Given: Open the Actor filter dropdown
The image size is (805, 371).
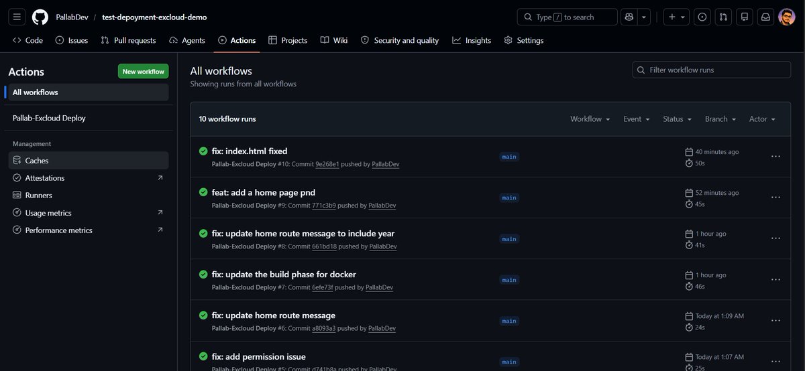Looking at the screenshot, I should pos(762,119).
